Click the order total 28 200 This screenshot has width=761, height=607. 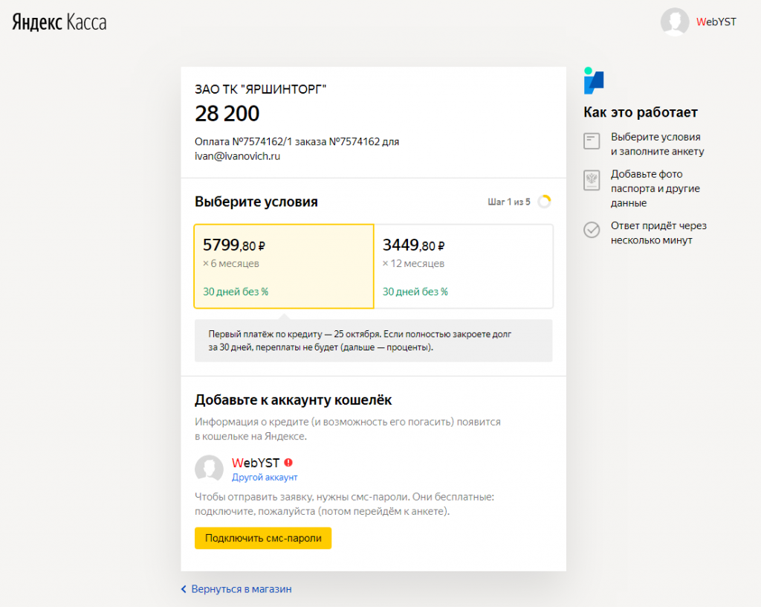227,114
